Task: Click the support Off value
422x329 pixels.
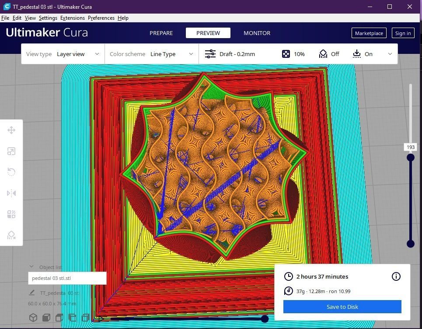Action: pyautogui.click(x=335, y=54)
